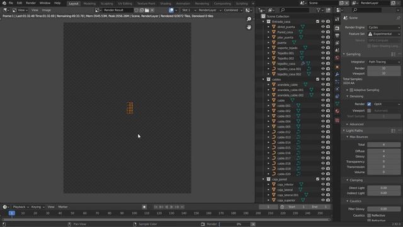Screen dimensions: 403x227
Task: Open the Texture properties tab icon
Action: (x=338, y=120)
